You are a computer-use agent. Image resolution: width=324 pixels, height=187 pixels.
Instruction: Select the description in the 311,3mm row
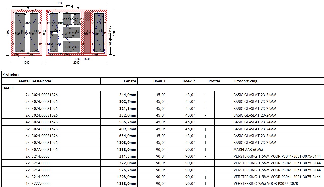coord(277,156)
